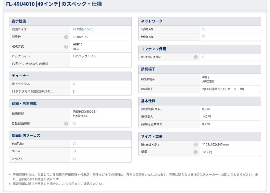Select the YouTube support circle mark
Screen dimensions: 270x193
pyautogui.click(x=74, y=143)
